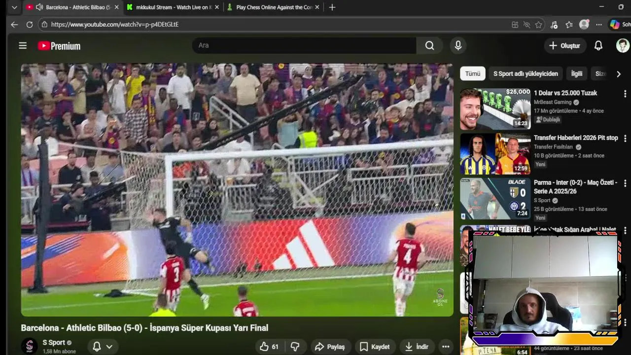Image resolution: width=631 pixels, height=355 pixels.
Task: Open tab search dropdown arrow
Action: 14,7
